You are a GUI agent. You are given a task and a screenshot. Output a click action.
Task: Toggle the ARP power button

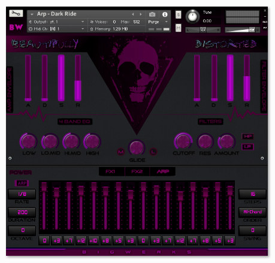(x=22, y=183)
